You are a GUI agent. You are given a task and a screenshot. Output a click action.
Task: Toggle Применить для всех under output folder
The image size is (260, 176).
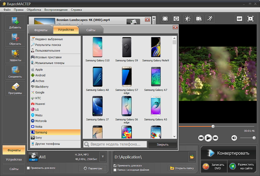(x=115, y=165)
